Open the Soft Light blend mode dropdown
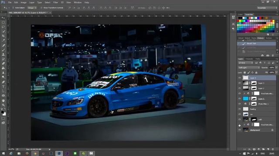The width and height of the screenshot is (279, 156). (x=249, y=68)
